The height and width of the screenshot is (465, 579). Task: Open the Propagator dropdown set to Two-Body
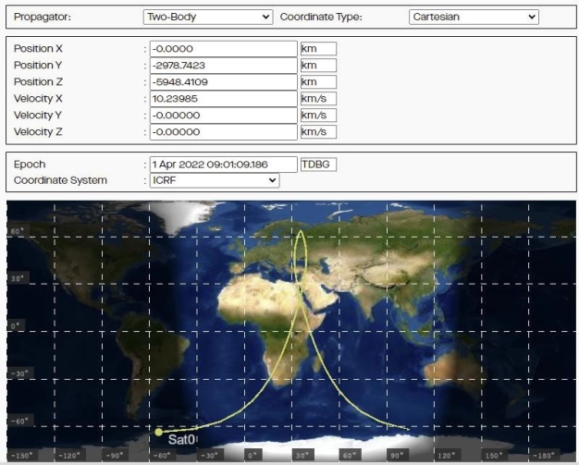(208, 17)
